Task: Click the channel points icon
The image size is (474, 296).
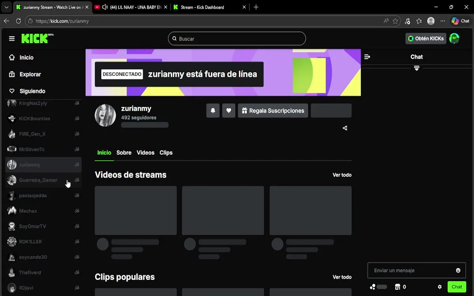Action: pos(373,287)
